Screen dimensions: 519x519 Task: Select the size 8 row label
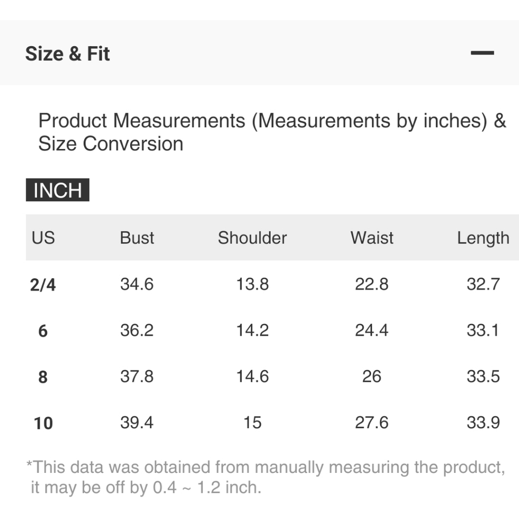tap(43, 377)
